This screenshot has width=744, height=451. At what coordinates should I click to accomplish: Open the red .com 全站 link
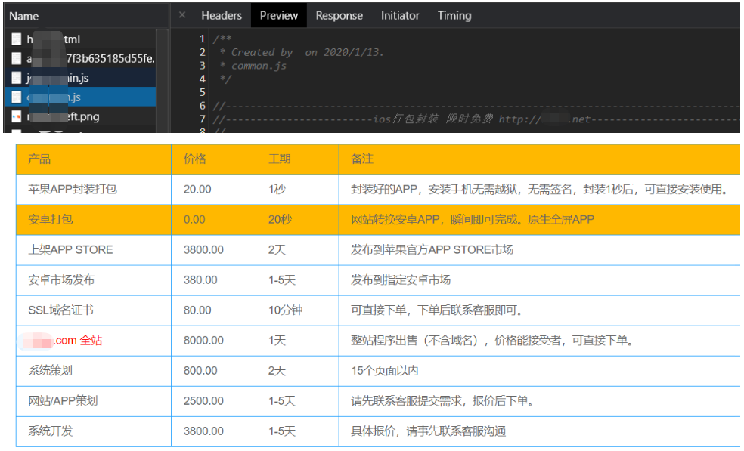pyautogui.click(x=77, y=341)
